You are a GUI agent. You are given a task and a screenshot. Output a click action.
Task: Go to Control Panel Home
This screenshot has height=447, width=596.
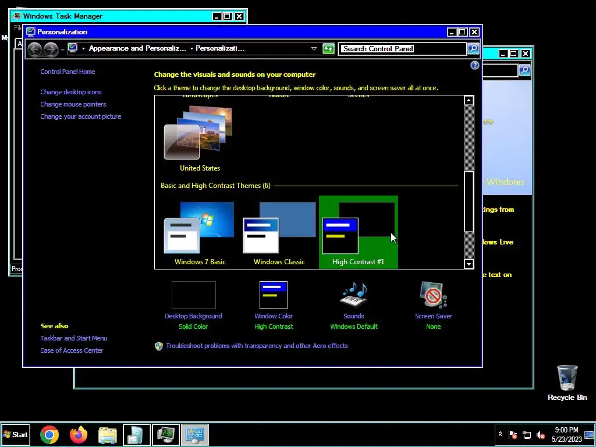[x=68, y=72]
